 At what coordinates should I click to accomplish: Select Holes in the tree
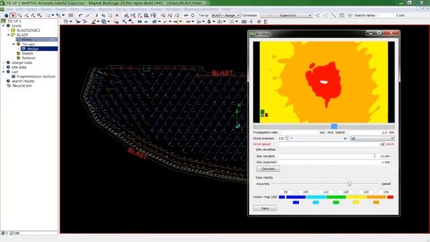click(27, 40)
